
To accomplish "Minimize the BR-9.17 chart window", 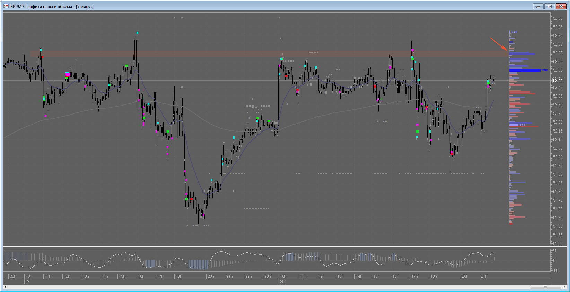I will coord(538,6).
